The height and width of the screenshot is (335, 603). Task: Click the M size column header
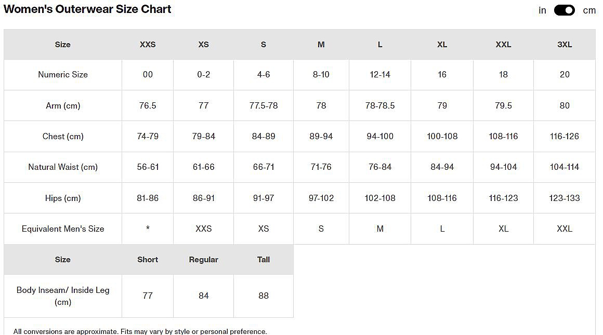[x=321, y=45]
